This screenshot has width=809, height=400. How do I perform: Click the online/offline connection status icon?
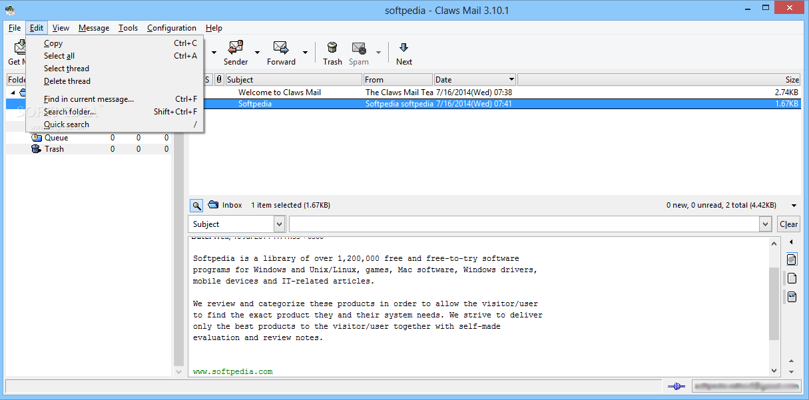(676, 386)
